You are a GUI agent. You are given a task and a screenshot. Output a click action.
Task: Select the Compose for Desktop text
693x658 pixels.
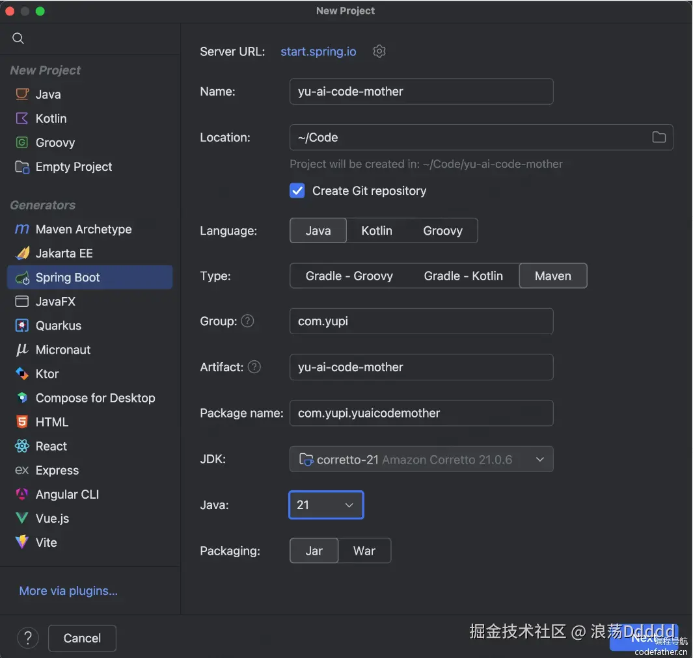96,398
